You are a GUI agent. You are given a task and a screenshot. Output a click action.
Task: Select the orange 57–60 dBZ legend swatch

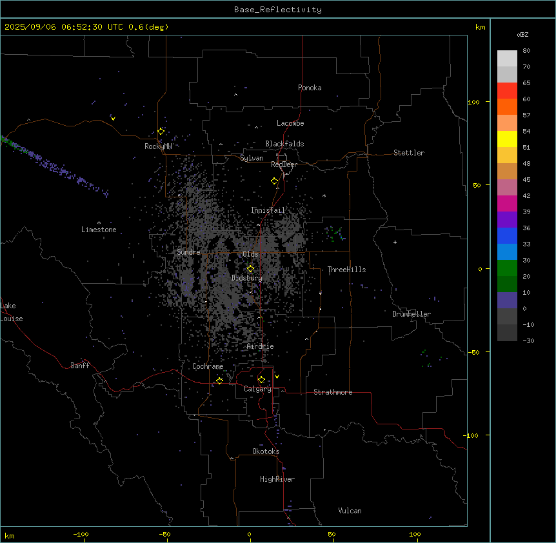click(507, 106)
